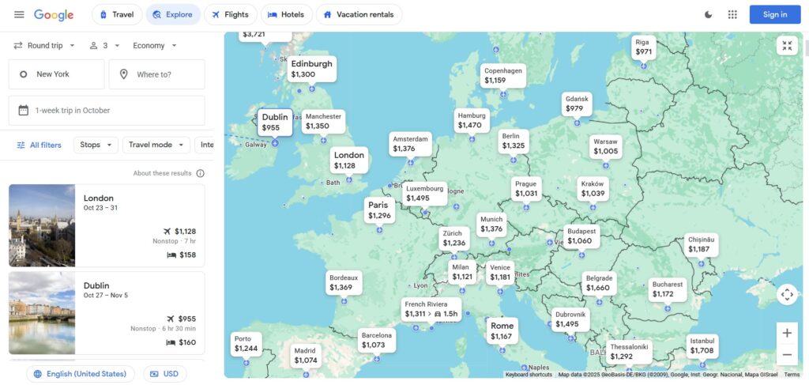Select the Madrid $1,074 map label
The height and width of the screenshot is (385, 809).
pyautogui.click(x=306, y=356)
